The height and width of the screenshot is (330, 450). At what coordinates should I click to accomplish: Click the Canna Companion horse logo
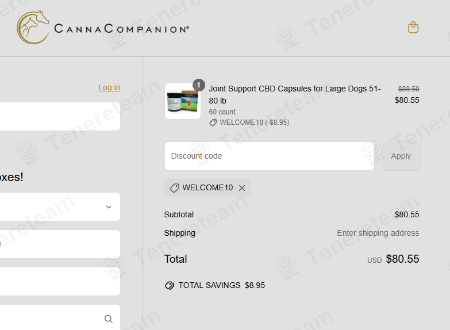point(33,27)
